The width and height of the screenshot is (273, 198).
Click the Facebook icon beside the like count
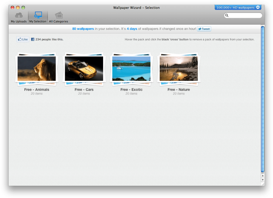[33, 39]
